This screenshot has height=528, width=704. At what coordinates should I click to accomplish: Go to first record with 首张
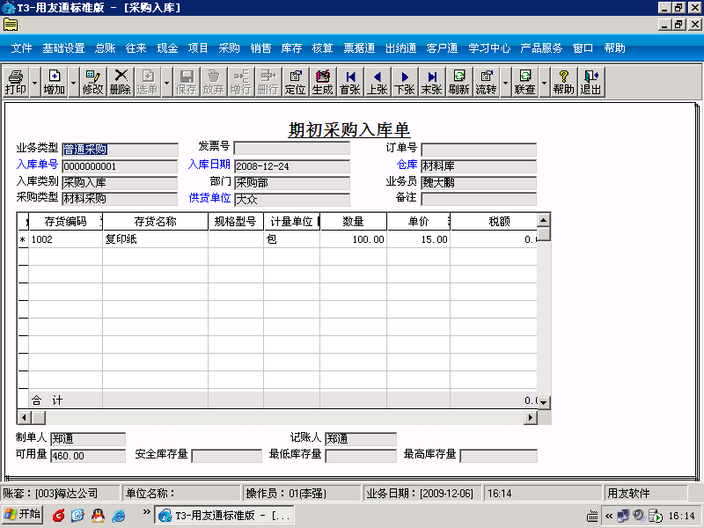(350, 82)
